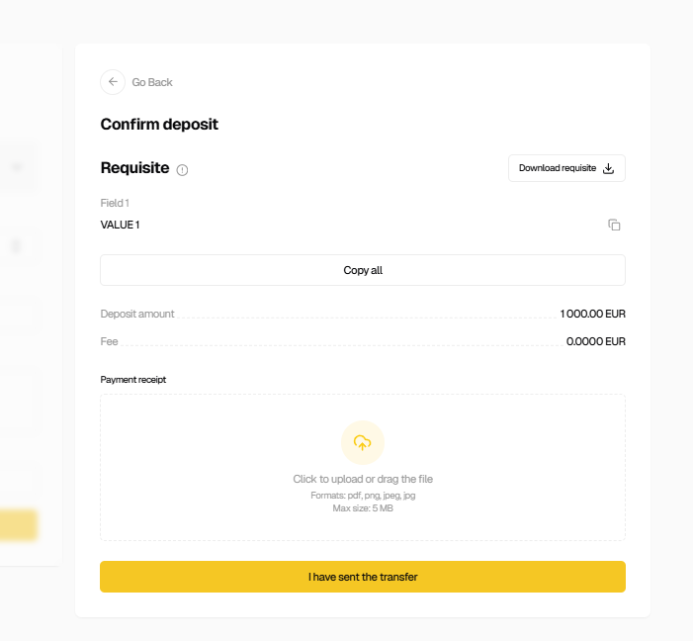Click the download icon in Download requisite
The image size is (693, 641).
point(609,168)
